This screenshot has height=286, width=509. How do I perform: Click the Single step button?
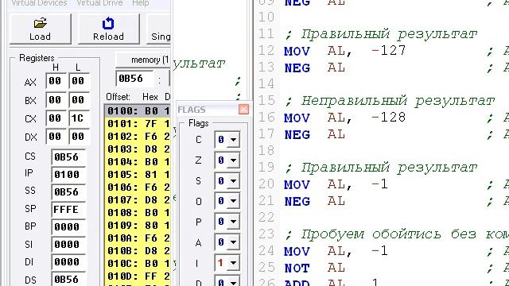[159, 29]
